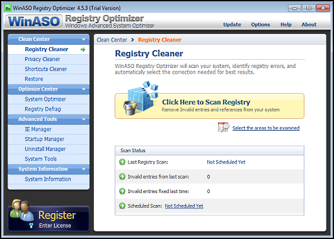The width and height of the screenshot is (334, 239).
Task: Collapse the Advanced Tools section
Action: 49,119
